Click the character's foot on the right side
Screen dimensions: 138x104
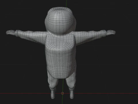72,94
